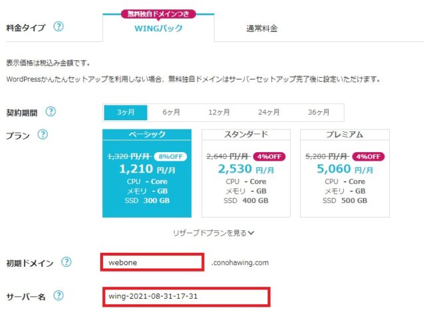Viewport: 425px width, 316px height.
Task: Click the struck-through 2,640 円/月 price
Action: 228,157
